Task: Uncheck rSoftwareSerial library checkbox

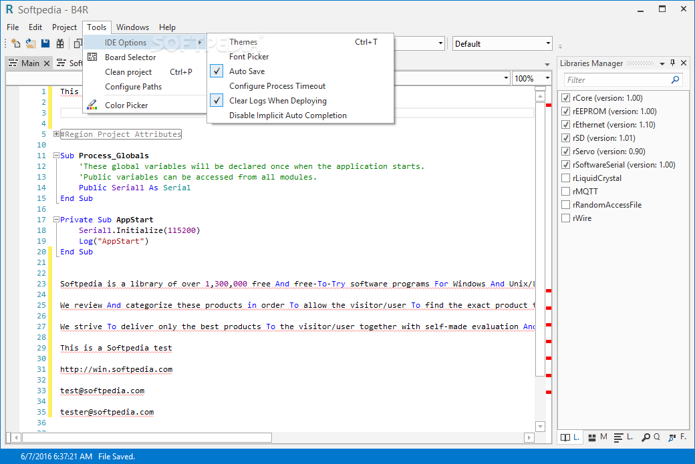Action: (x=565, y=164)
